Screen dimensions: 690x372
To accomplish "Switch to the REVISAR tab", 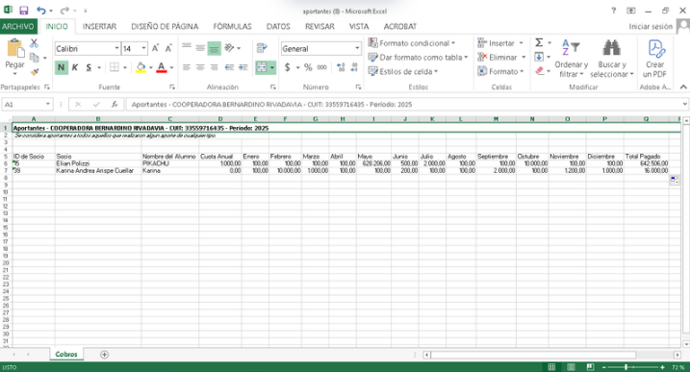I will (x=319, y=26).
